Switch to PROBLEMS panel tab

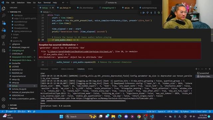pyautogui.click(x=44, y=69)
